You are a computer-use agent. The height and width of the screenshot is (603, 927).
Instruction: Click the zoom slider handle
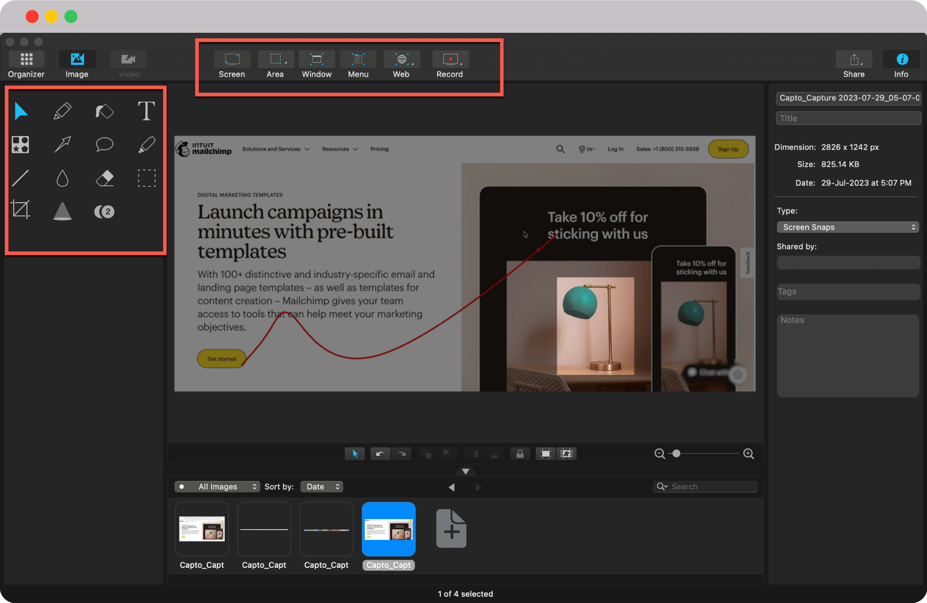tap(676, 453)
